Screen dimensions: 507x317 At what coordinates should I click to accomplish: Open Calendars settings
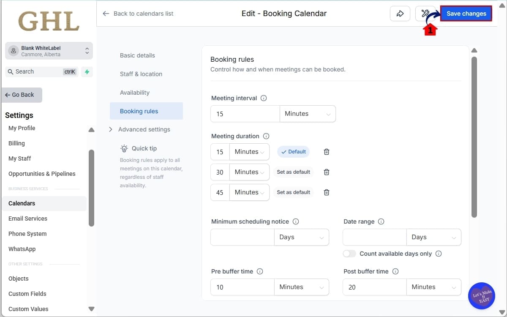click(44, 203)
